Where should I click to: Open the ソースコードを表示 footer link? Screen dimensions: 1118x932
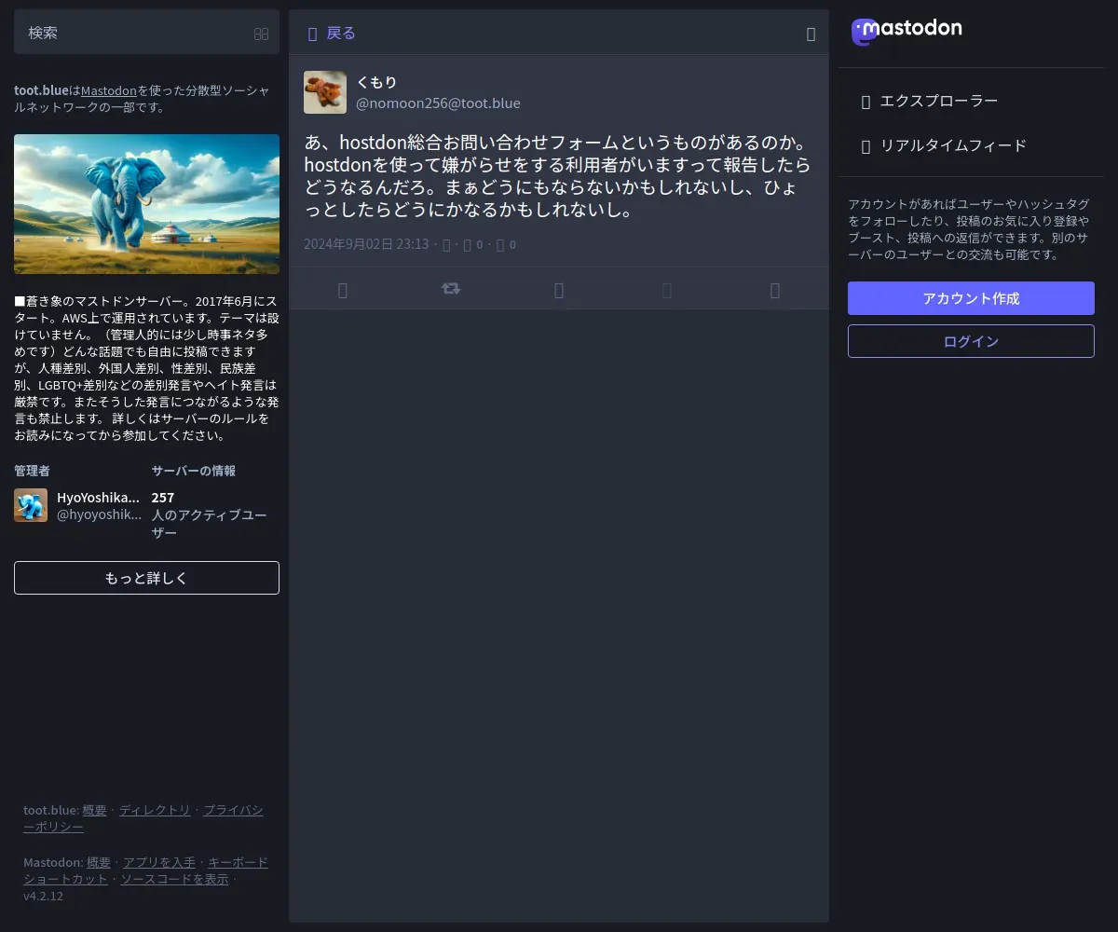174,879
